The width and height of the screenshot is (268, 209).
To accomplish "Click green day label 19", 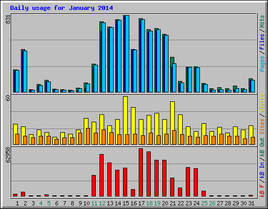I will coord(157,203).
